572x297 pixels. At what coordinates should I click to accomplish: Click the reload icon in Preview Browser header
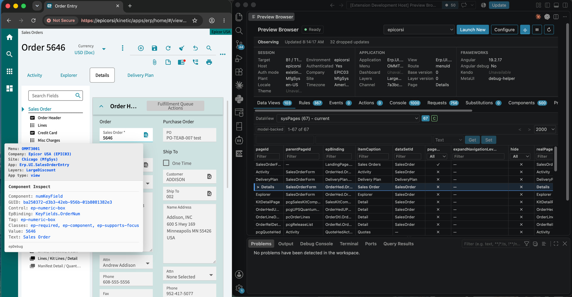coord(549,30)
